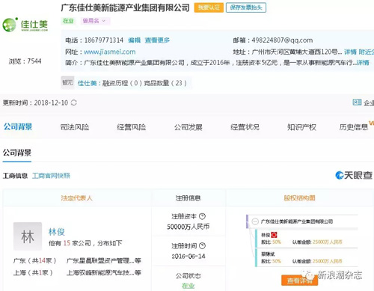Open the 公司发展 tab
This screenshot has height=291, width=374.
click(x=188, y=127)
